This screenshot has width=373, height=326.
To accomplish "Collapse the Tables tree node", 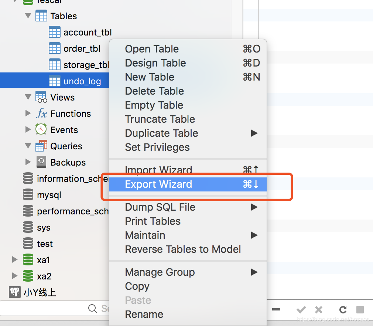I will 28,16.
